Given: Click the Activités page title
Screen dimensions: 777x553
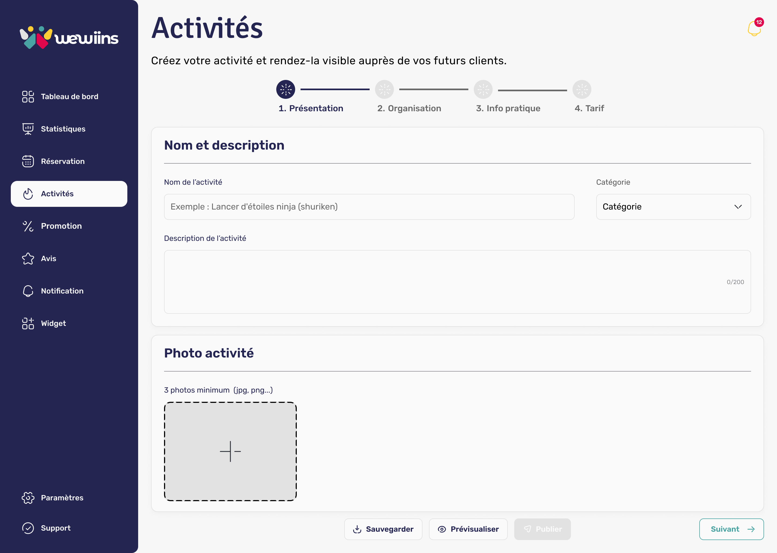Looking at the screenshot, I should 207,28.
